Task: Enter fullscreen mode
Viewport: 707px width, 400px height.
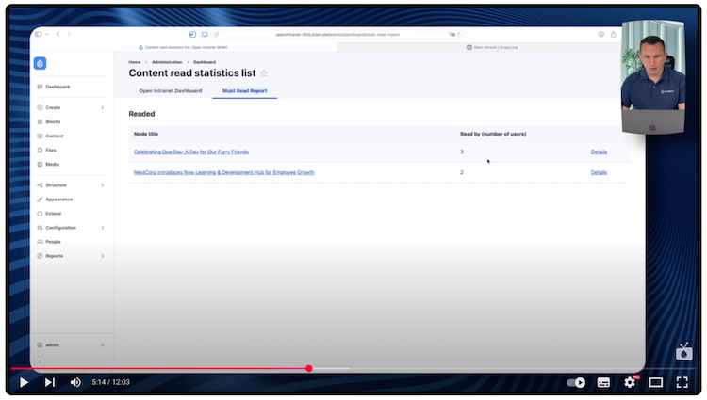Action: coord(682,382)
